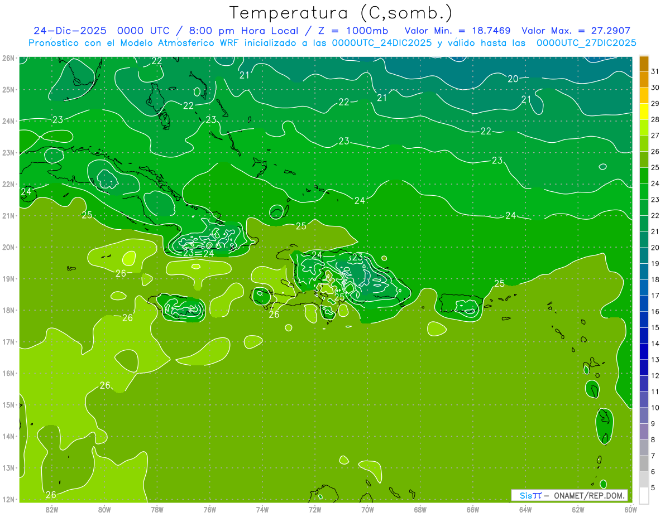The width and height of the screenshot is (670, 517).
Task: Click the yellow swatch between 28 and 29
Action: (x=644, y=112)
